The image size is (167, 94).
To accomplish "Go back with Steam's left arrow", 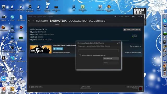I will click(x=29, y=21).
